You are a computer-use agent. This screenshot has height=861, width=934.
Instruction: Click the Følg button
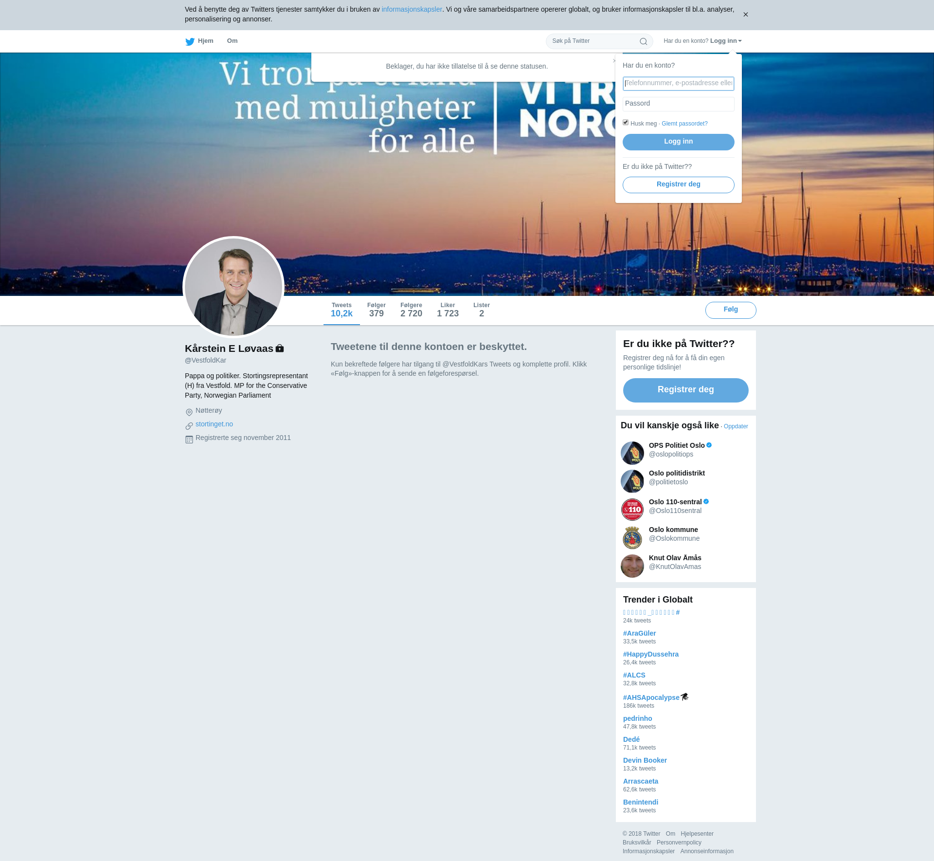730,310
